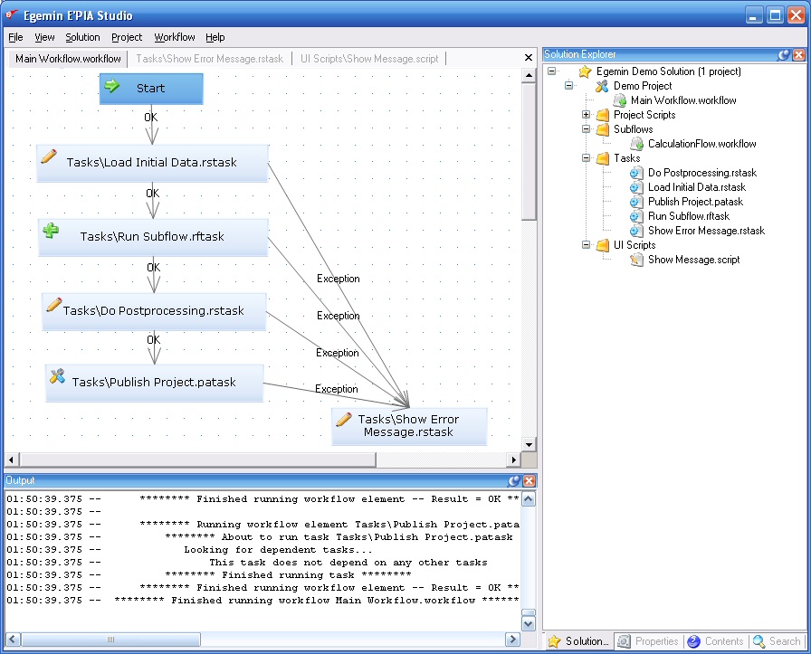Collapse the UI Scripts folder
The width and height of the screenshot is (811, 654).
pyautogui.click(x=586, y=245)
